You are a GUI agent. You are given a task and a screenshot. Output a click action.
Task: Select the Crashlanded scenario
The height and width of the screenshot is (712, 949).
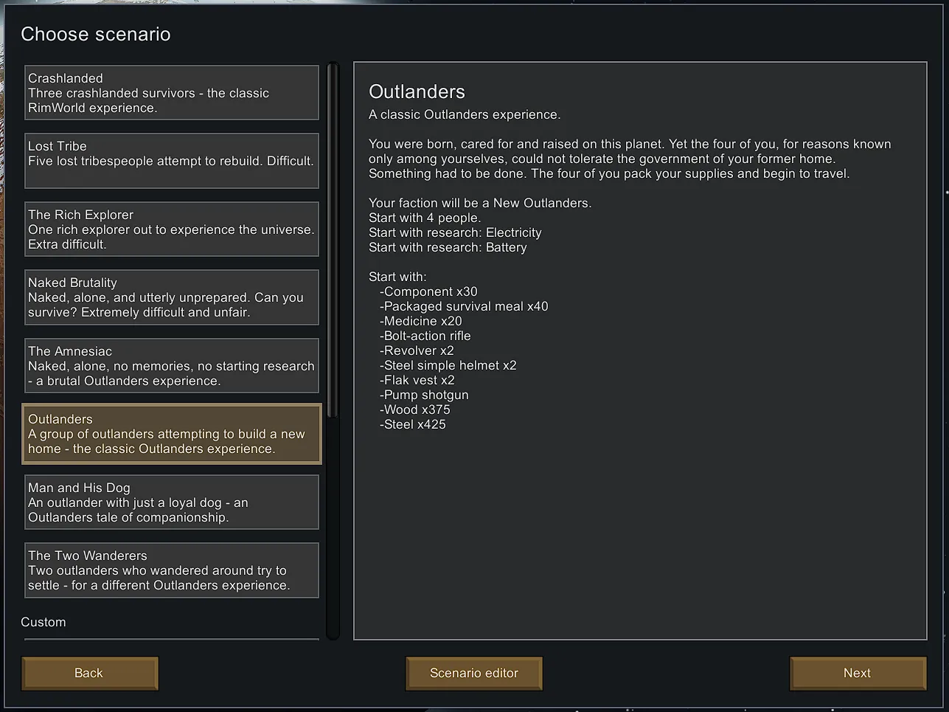(172, 93)
